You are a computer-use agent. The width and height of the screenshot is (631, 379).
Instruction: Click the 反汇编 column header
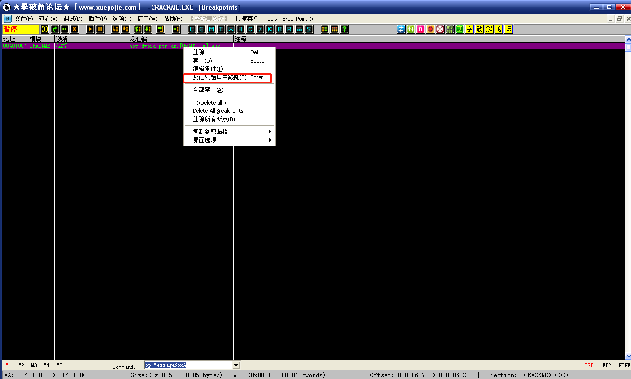pyautogui.click(x=180, y=39)
